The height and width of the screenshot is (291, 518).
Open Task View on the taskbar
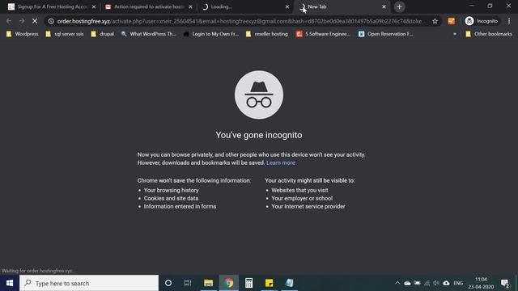click(188, 283)
